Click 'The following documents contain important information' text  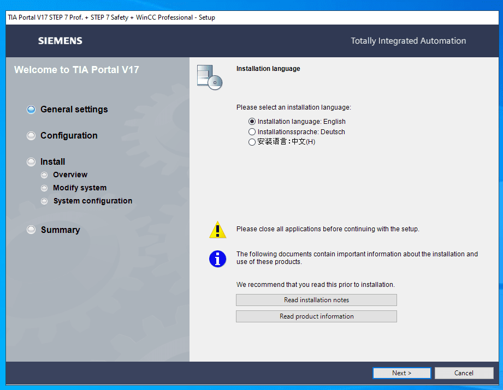[x=357, y=258]
